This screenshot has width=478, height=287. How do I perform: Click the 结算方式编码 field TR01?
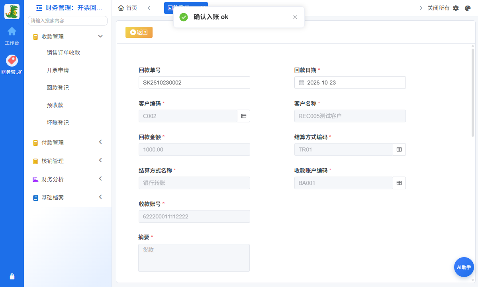tap(344, 149)
